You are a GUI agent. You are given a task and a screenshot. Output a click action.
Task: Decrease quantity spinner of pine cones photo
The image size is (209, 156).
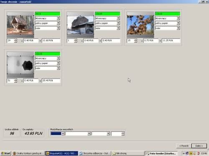135,42
